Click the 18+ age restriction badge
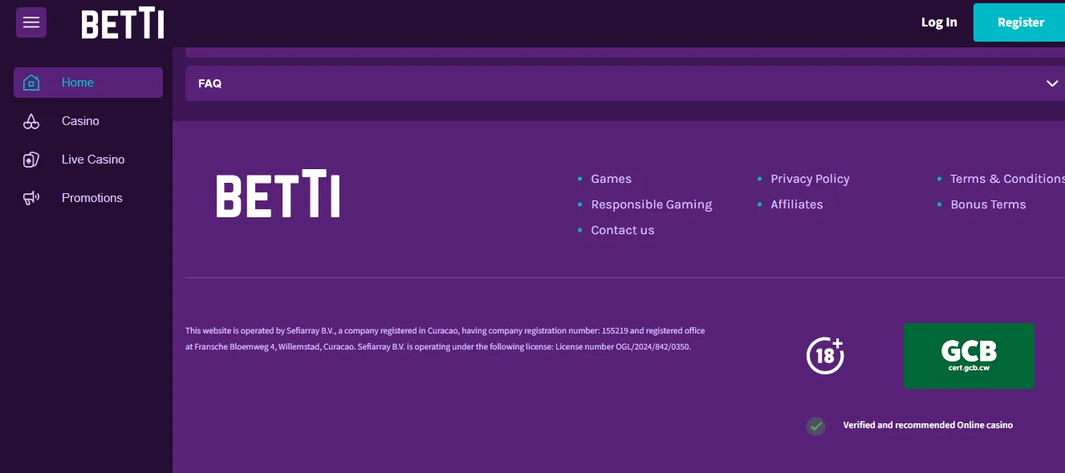This screenshot has height=473, width=1065. (x=825, y=355)
